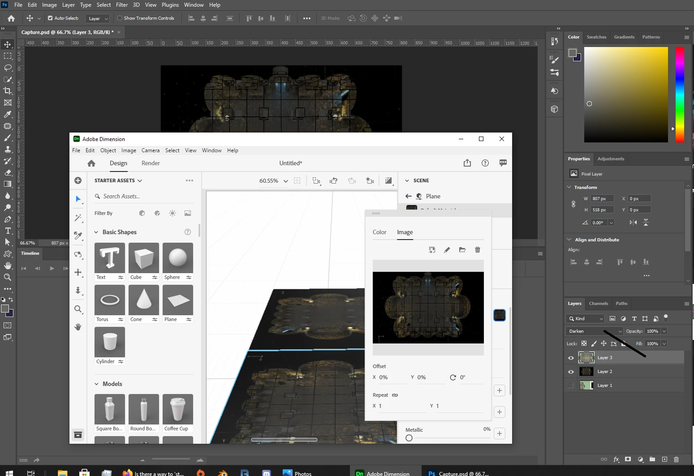Image resolution: width=694 pixels, height=476 pixels.
Task: Click the 3D Materials cube icon in Photoshop
Action: (554, 109)
